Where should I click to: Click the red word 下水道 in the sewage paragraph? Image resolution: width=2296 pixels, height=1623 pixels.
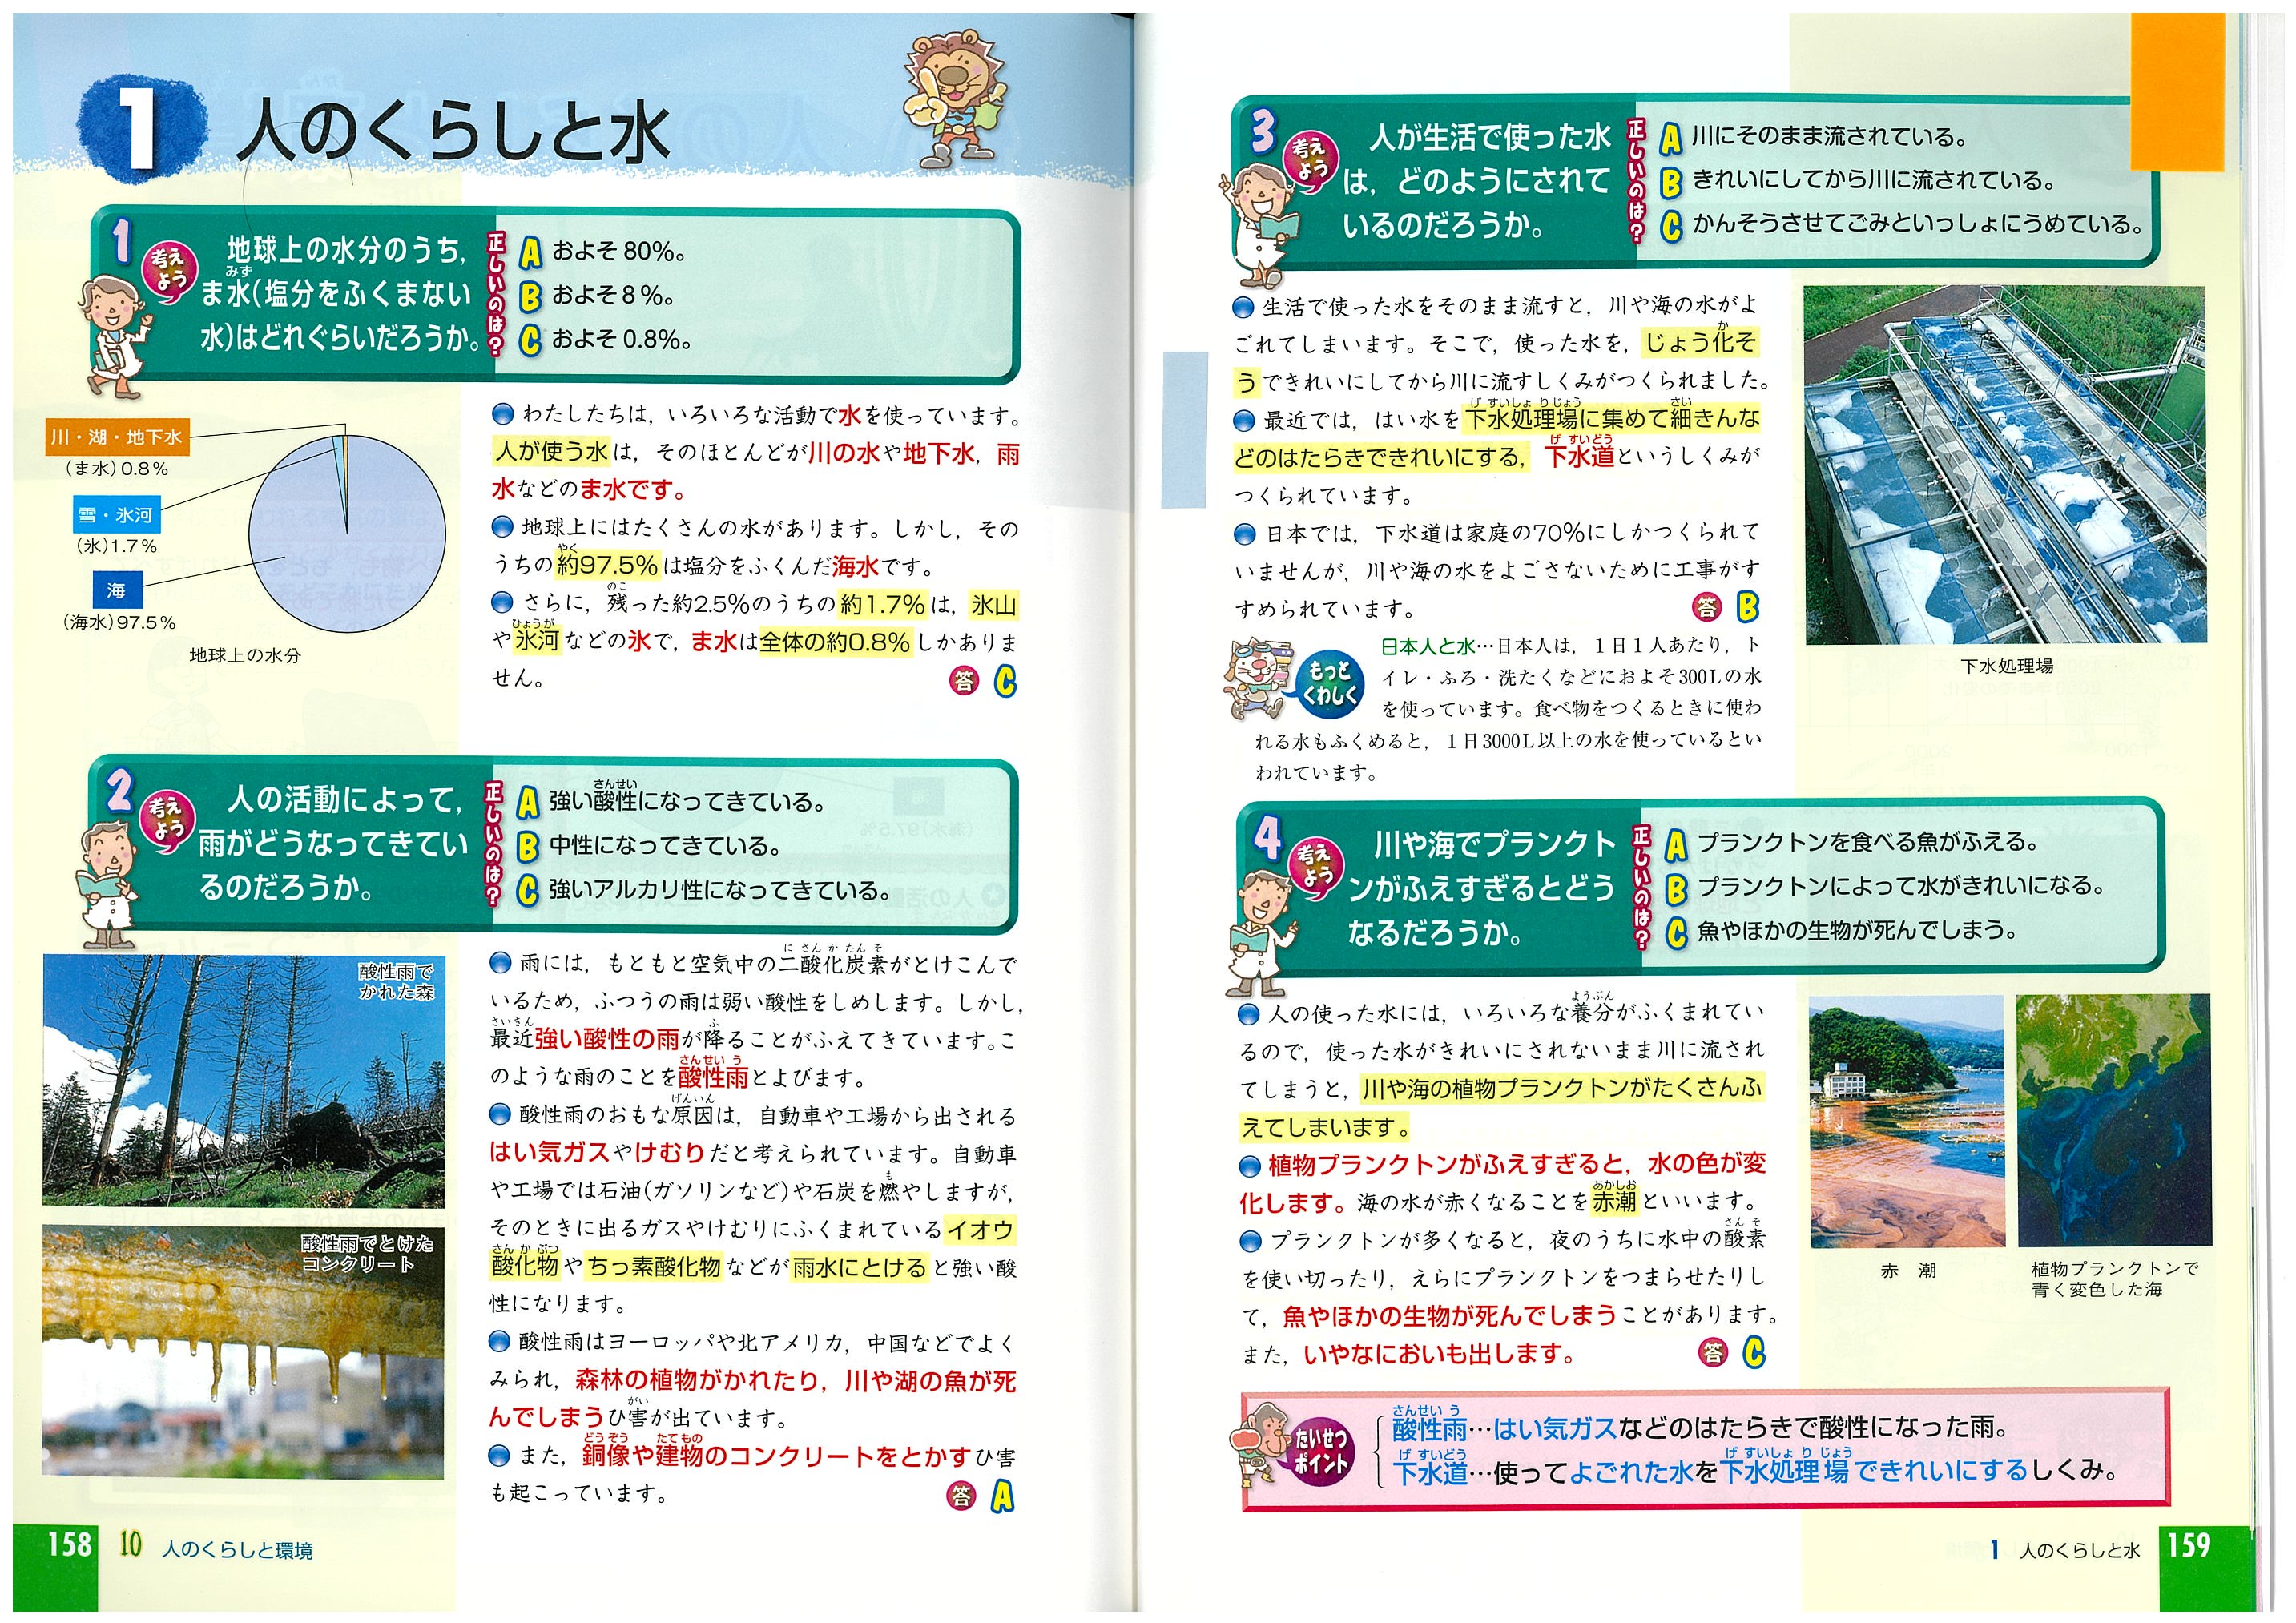(x=1580, y=456)
